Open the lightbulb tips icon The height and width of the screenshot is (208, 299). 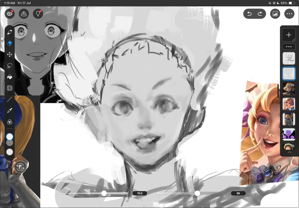38,14
